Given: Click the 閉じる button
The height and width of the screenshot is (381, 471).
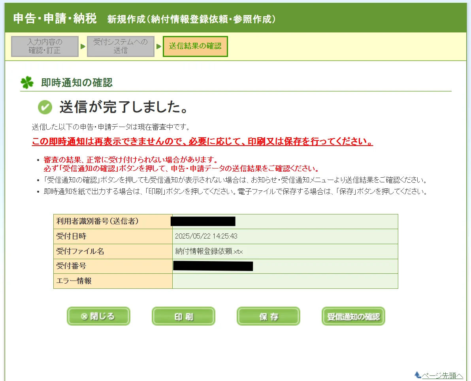Looking at the screenshot, I should (98, 316).
